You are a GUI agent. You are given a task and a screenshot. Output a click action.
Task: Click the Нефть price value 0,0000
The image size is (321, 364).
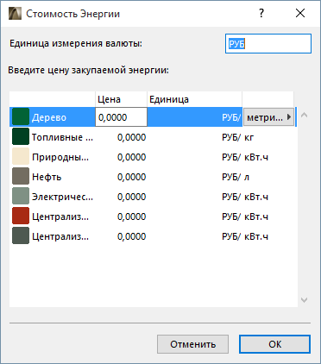tap(131, 177)
